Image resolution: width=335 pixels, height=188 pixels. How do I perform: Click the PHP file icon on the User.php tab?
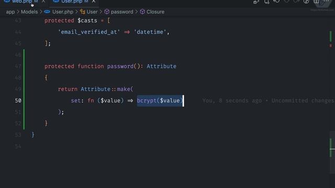coord(56,1)
